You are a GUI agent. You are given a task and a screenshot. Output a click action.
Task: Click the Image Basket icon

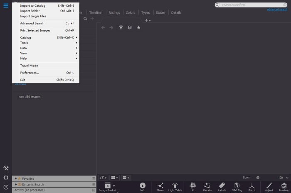107,186
